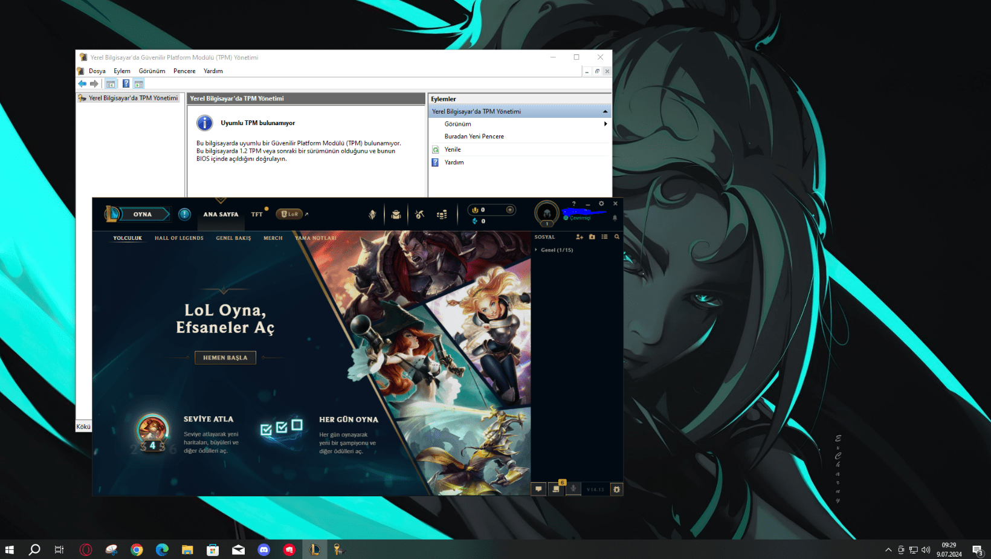Open League client settings gear
Screen dimensions: 991x559
tap(601, 204)
